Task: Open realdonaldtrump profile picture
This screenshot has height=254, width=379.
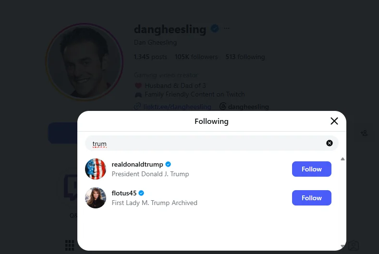Action: tap(96, 169)
